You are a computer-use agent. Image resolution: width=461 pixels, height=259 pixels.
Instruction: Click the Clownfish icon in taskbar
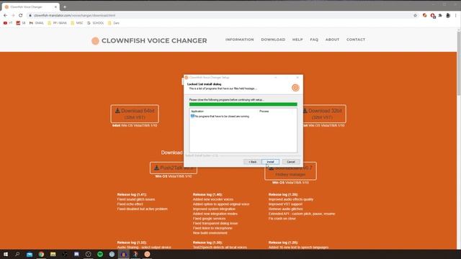(147, 254)
